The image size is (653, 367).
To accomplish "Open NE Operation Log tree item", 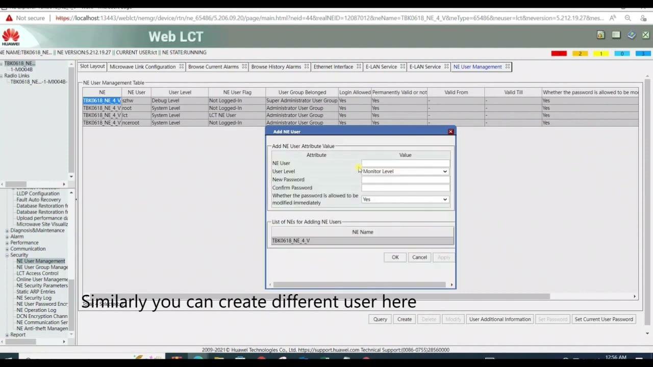I will coord(36,310).
